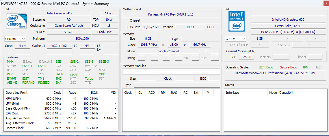Click the Intel Celeron inside logo
The height and width of the screenshot is (136, 329).
[x=16, y=21]
